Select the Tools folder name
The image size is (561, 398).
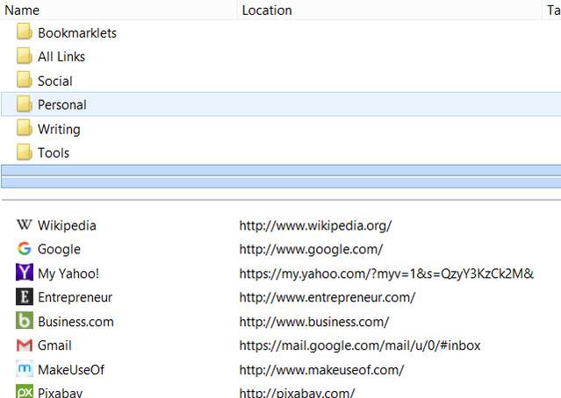[54, 153]
